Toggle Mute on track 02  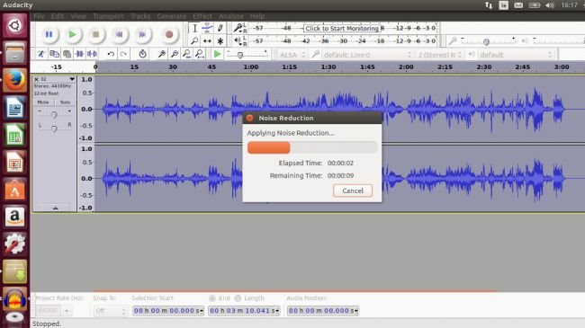pos(43,102)
